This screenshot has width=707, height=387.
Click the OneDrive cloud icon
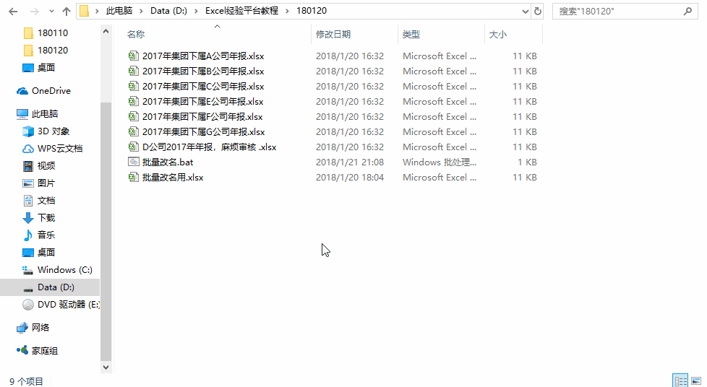(x=22, y=91)
